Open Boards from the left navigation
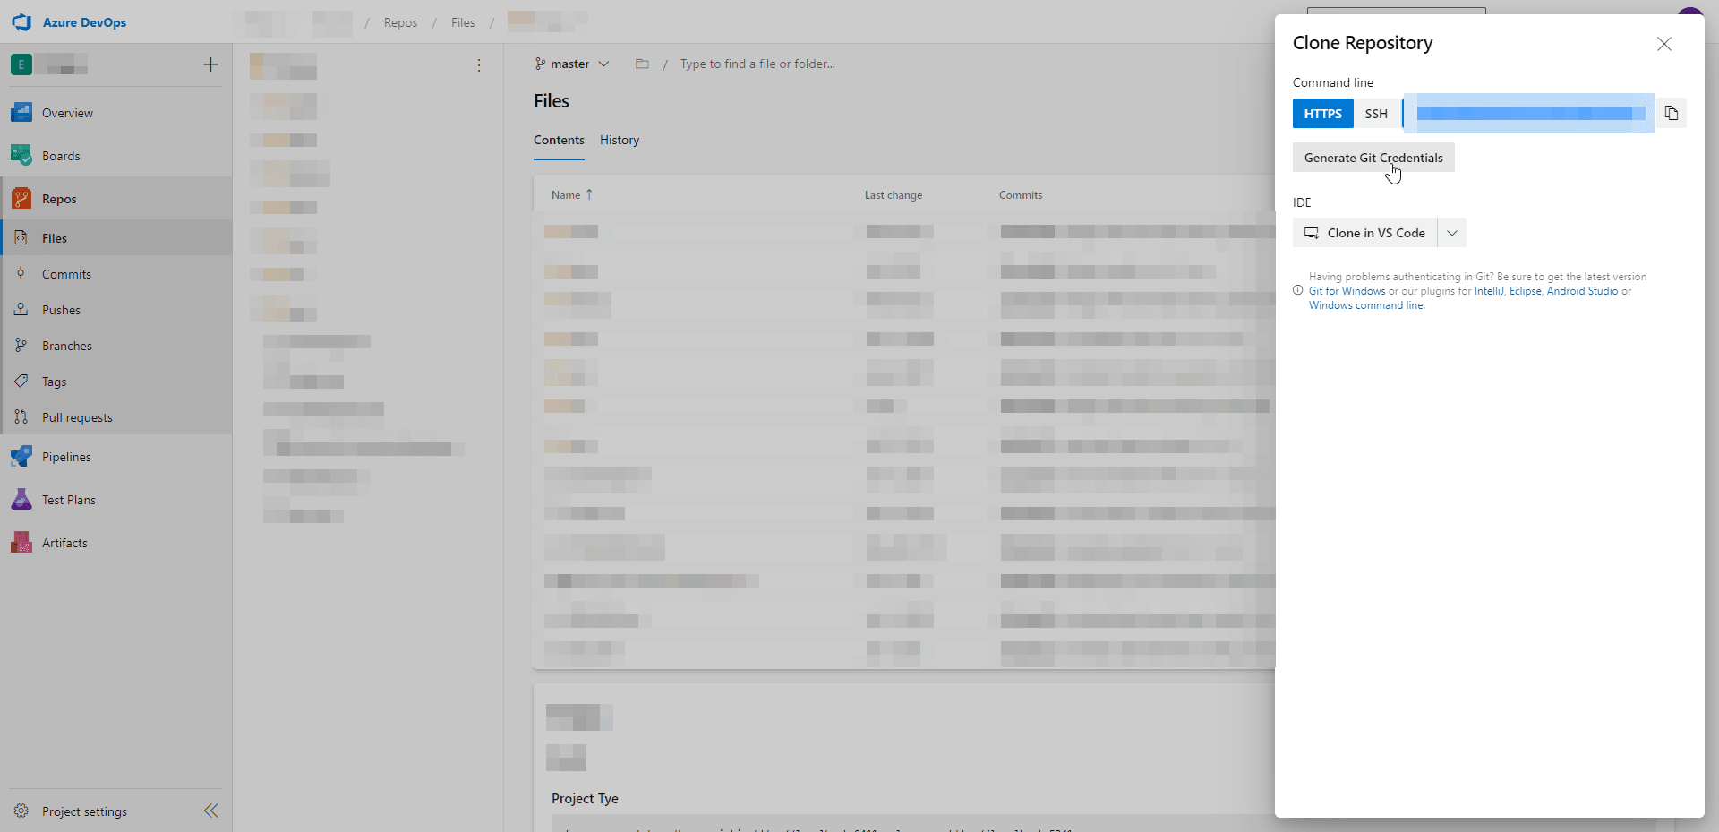This screenshot has height=832, width=1719. pos(62,155)
